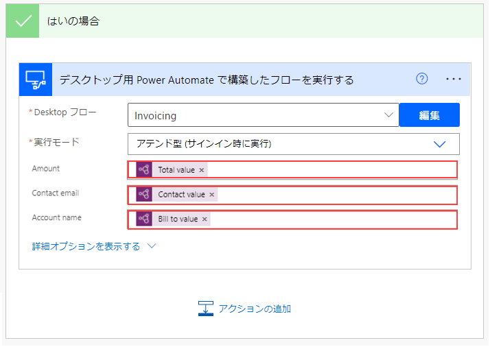
Task: Click into the Contact email input field
Action: point(292,195)
